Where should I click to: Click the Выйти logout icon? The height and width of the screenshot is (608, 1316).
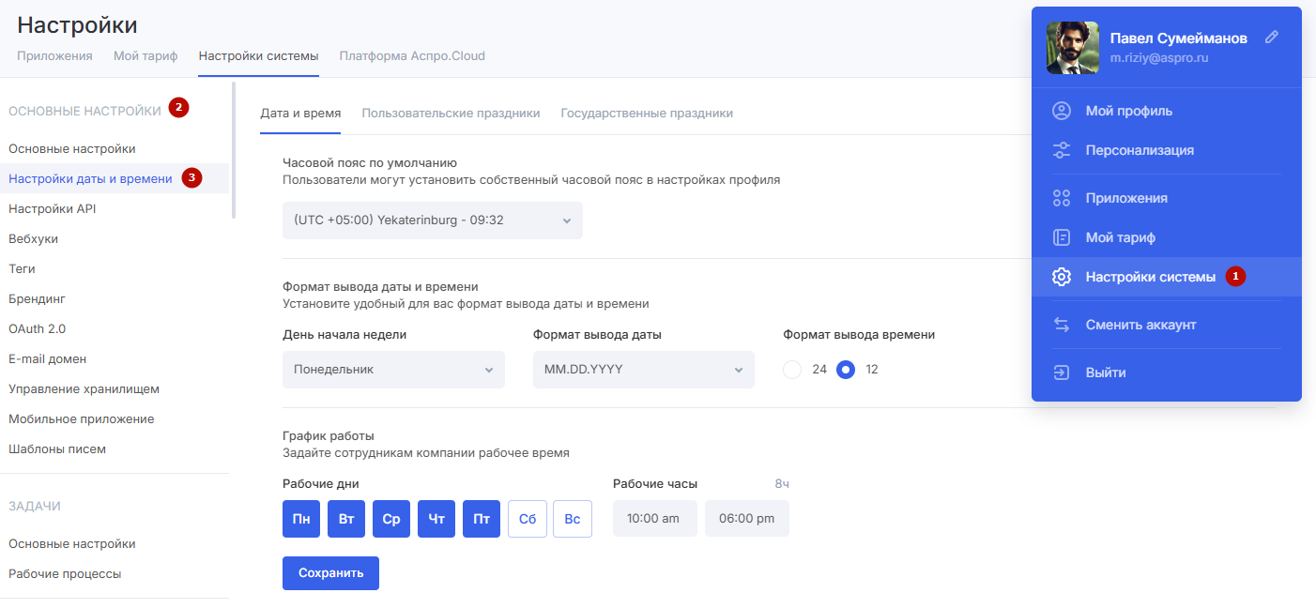click(1062, 372)
